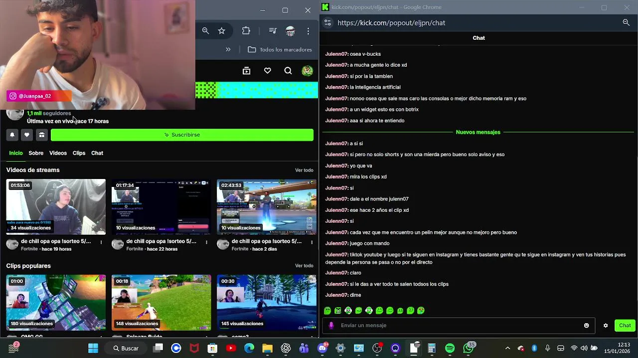Open volume control in system tray

coord(584,348)
